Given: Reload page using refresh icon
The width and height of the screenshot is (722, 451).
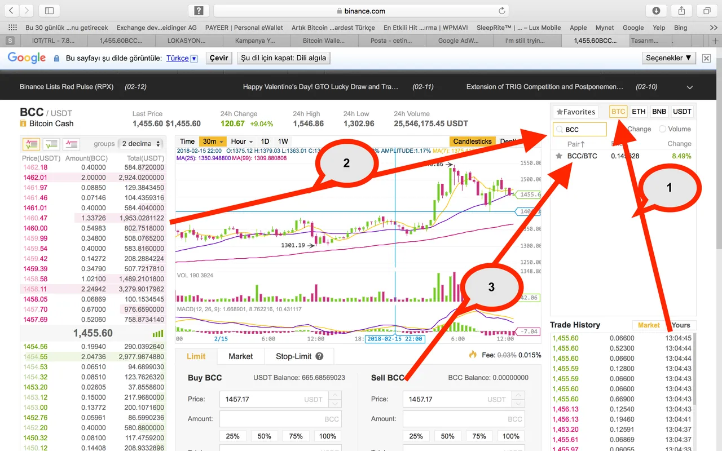Looking at the screenshot, I should 501,10.
